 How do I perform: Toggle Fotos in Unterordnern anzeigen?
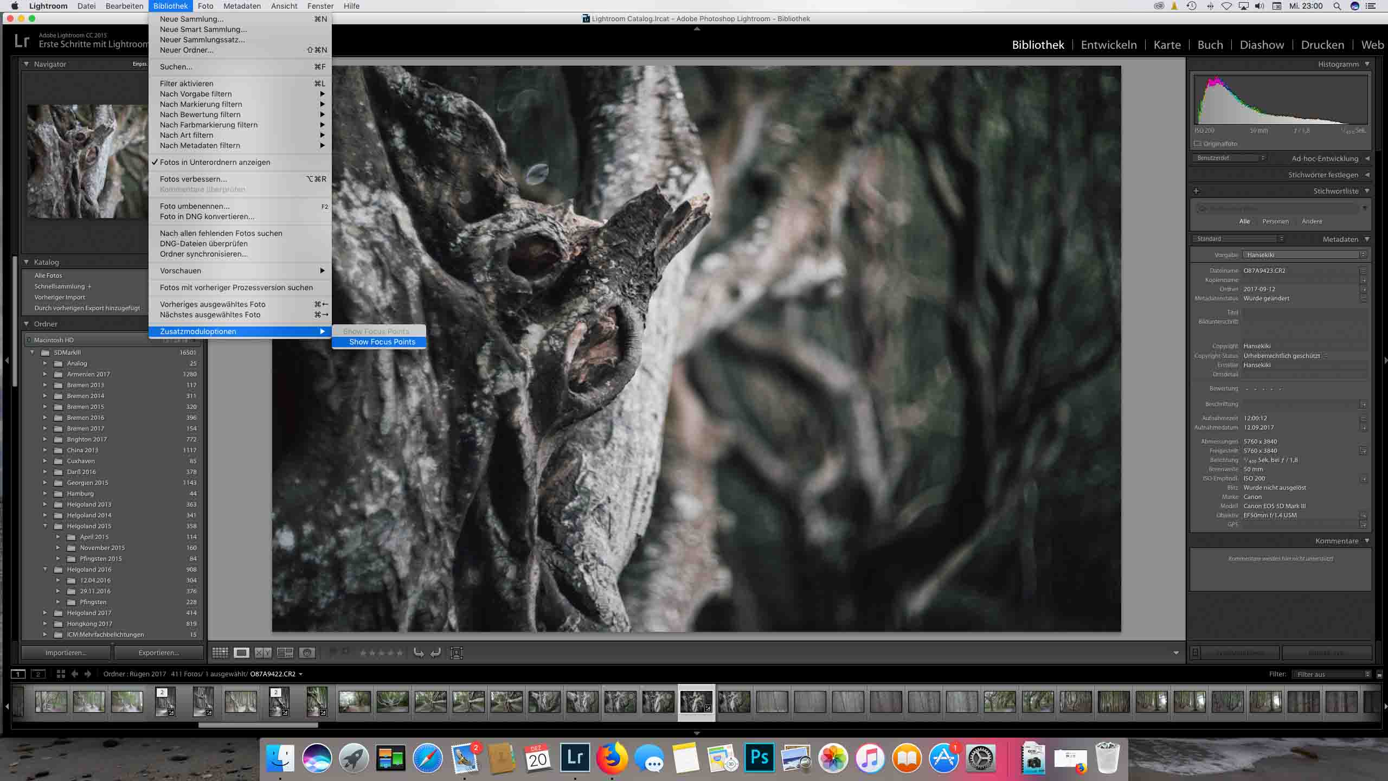(x=215, y=162)
